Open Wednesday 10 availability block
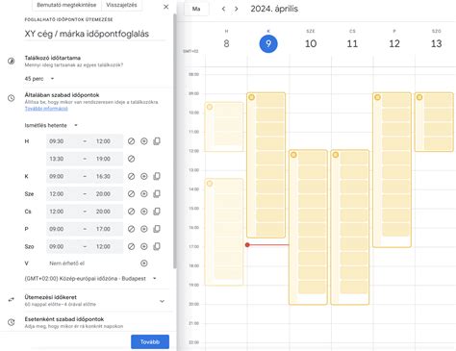 point(308,227)
